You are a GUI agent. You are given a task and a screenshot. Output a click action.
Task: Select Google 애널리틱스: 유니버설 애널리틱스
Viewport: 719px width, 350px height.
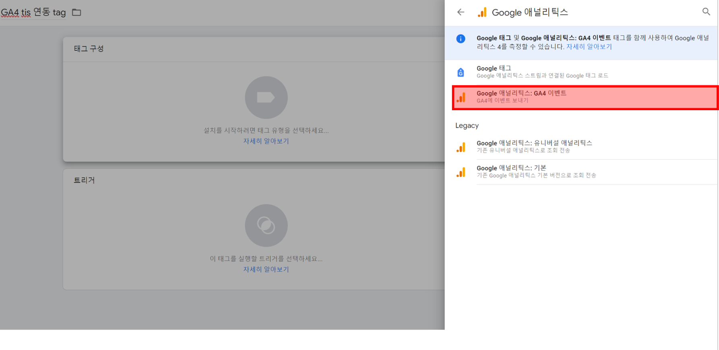coord(581,147)
